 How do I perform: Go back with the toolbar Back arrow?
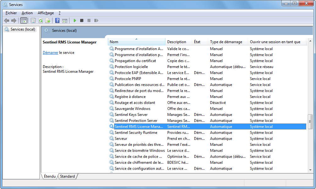click(7, 20)
